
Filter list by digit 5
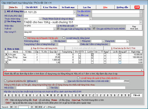click(111, 95)
